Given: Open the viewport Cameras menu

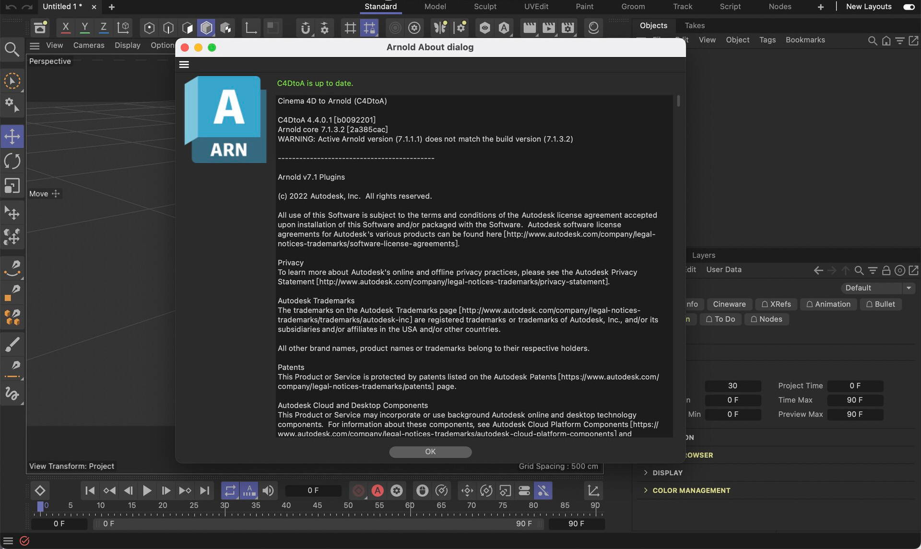Looking at the screenshot, I should coord(89,45).
